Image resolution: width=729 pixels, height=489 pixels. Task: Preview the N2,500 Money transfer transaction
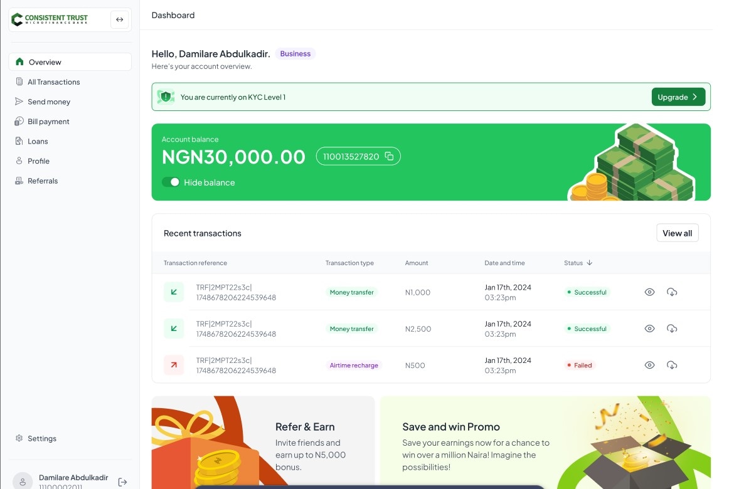(x=649, y=328)
